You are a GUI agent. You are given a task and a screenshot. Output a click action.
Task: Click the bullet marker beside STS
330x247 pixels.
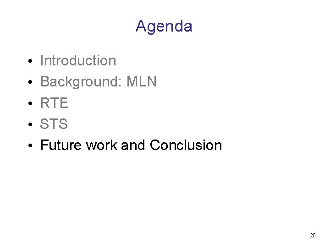point(29,125)
